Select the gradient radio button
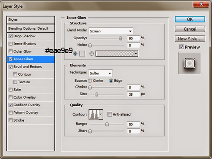 click(x=92, y=54)
